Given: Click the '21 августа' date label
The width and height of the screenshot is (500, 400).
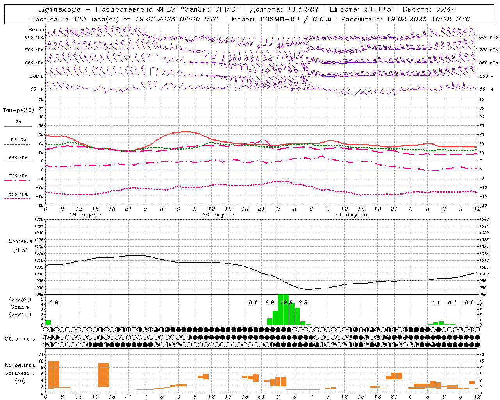Looking at the screenshot, I should 351,215.
